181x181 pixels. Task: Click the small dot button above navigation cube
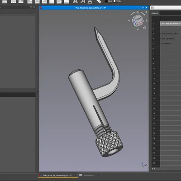click(x=146, y=12)
